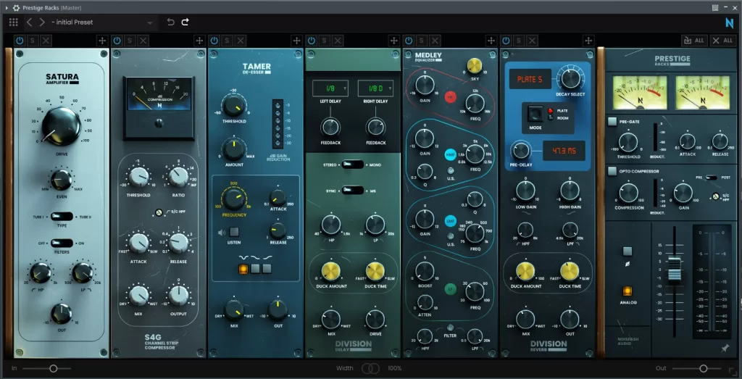Click the move handle above the Tamer module
The height and width of the screenshot is (379, 742).
(x=296, y=41)
